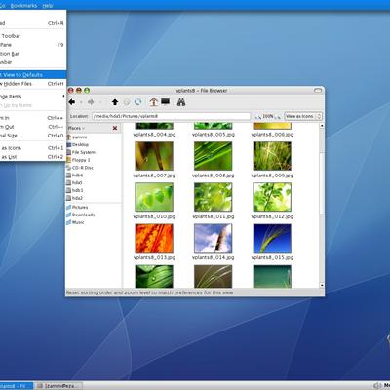This screenshot has width=390, height=390.
Task: Click the volume speaker icon in the panel
Action: (x=377, y=386)
